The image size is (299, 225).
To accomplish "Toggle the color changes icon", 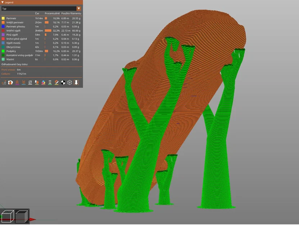I will coord(44,82).
